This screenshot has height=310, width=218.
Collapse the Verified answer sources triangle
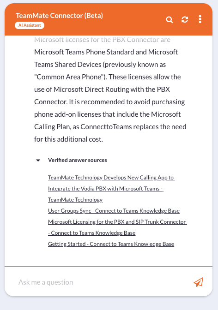(x=38, y=160)
